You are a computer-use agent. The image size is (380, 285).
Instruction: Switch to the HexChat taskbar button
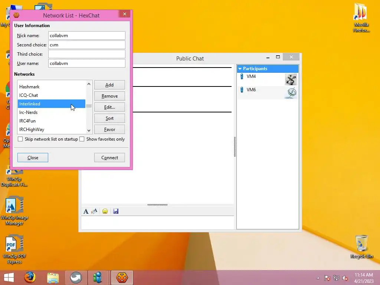click(122, 278)
